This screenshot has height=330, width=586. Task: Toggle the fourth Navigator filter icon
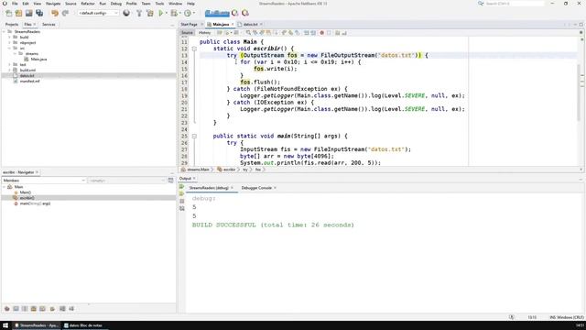click(x=34, y=309)
